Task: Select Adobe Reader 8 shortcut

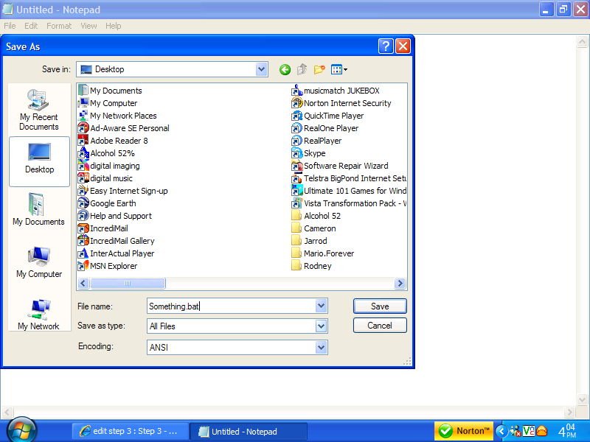Action: pyautogui.click(x=113, y=141)
